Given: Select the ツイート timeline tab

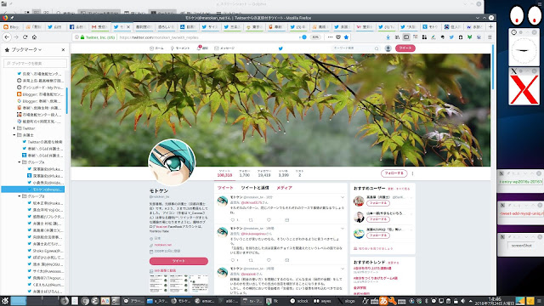Looking at the screenshot, I should pos(225,188).
